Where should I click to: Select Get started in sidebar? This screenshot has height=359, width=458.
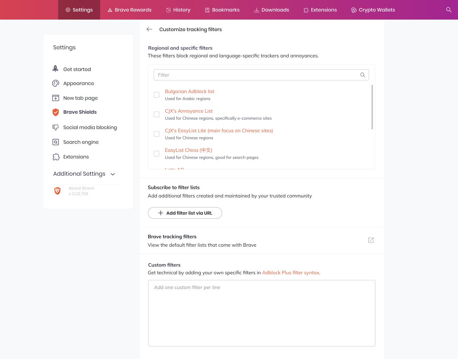[77, 69]
